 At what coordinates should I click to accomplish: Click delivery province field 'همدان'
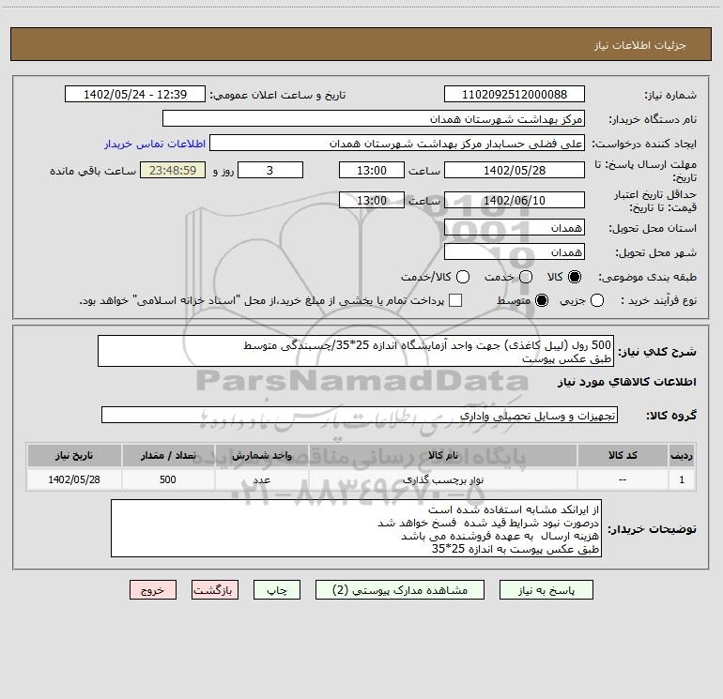click(515, 227)
